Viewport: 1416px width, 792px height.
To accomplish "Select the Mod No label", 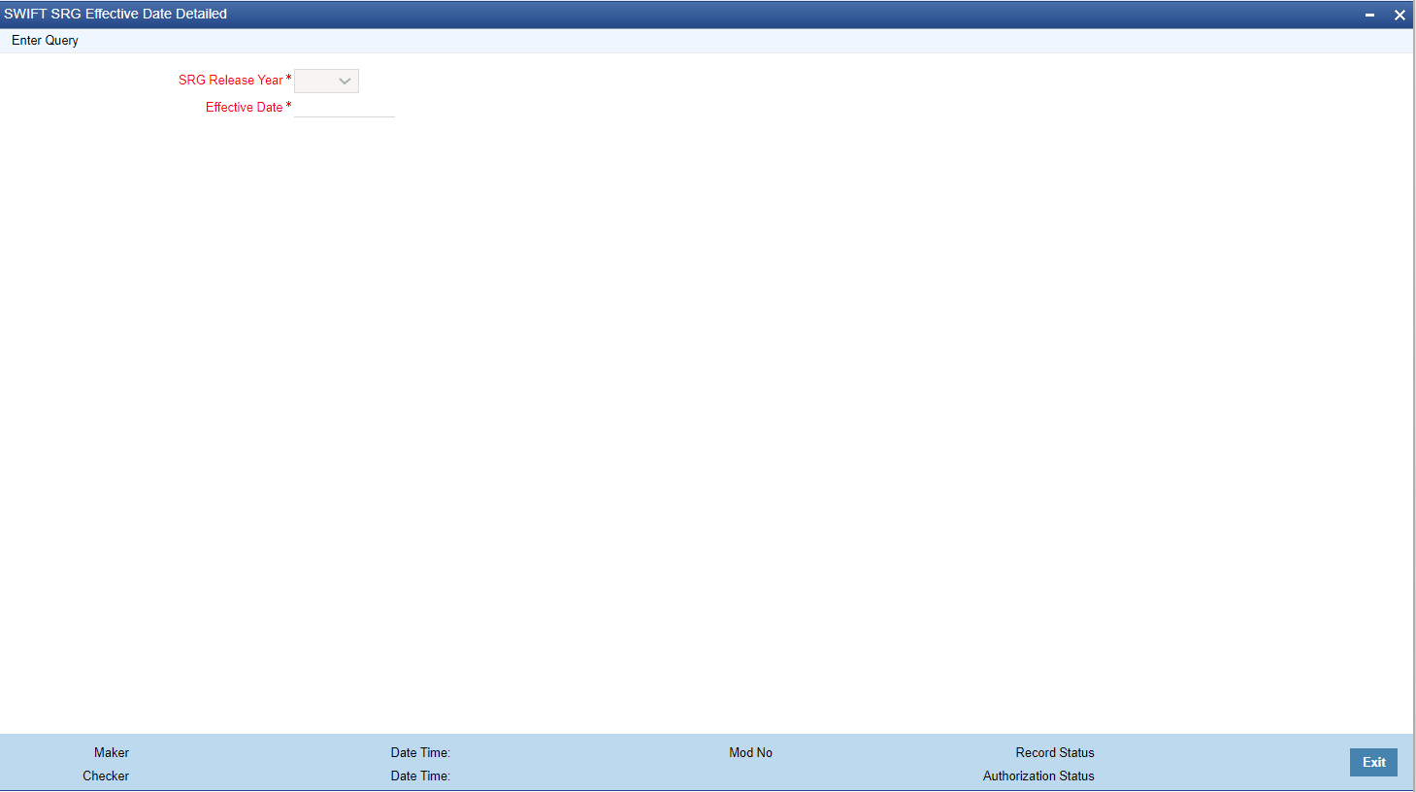I will pos(751,753).
